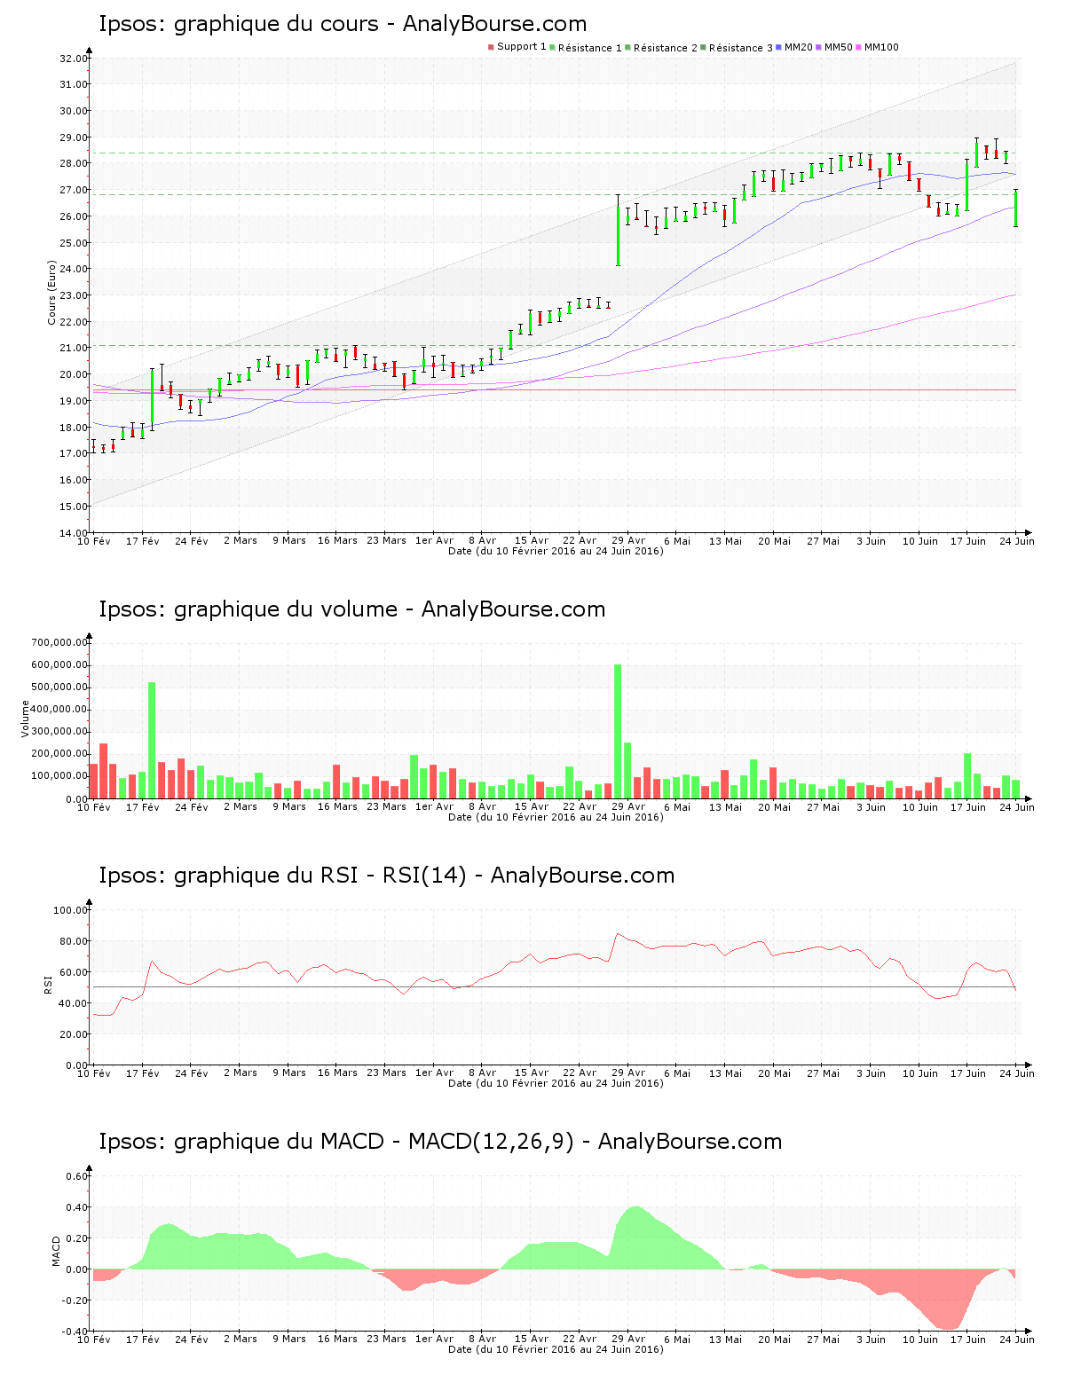The width and height of the screenshot is (1065, 1375).
Task: Click the '100.00' value on RSI axis
Action: tap(70, 910)
